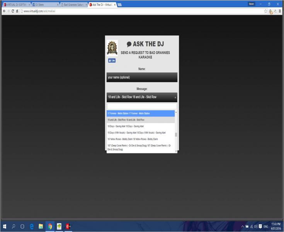This screenshot has height=232, width=284.
Task: Click the Facebook Like button
Action: [x=112, y=61]
